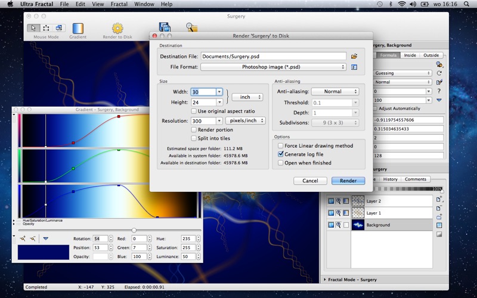Open the Fractal menu
The image size is (477, 298).
click(119, 4)
